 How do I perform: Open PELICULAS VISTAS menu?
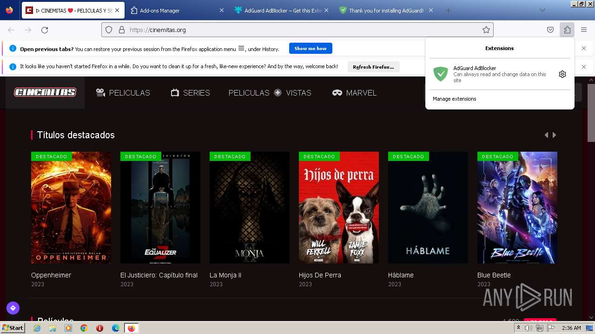270,93
